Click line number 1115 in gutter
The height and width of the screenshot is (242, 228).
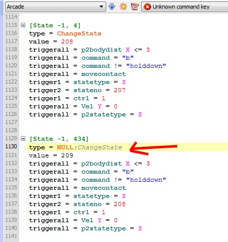[x=11, y=25]
